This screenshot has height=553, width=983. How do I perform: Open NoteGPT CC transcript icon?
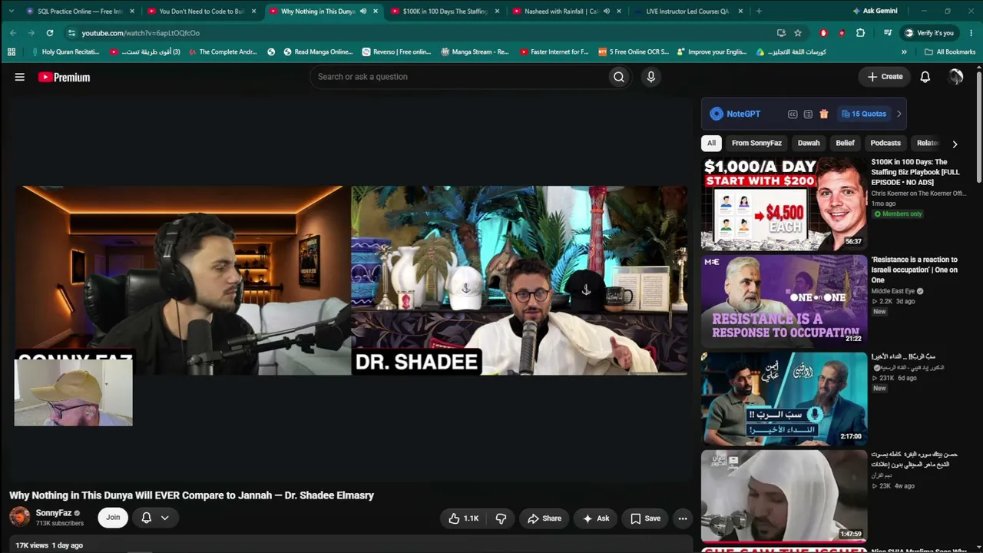tap(793, 114)
